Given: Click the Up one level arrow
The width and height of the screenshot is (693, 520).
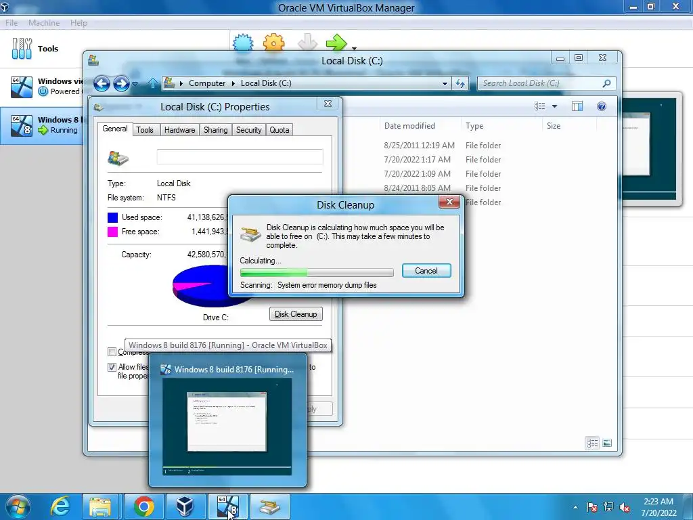Looking at the screenshot, I should tap(152, 83).
